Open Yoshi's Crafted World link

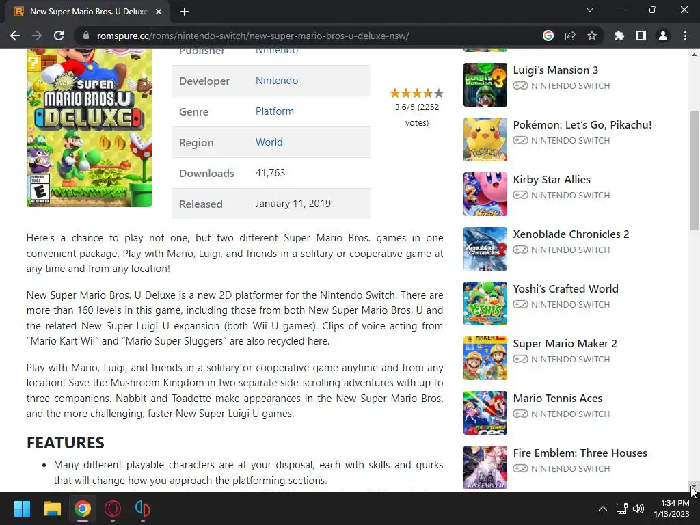[x=565, y=289]
